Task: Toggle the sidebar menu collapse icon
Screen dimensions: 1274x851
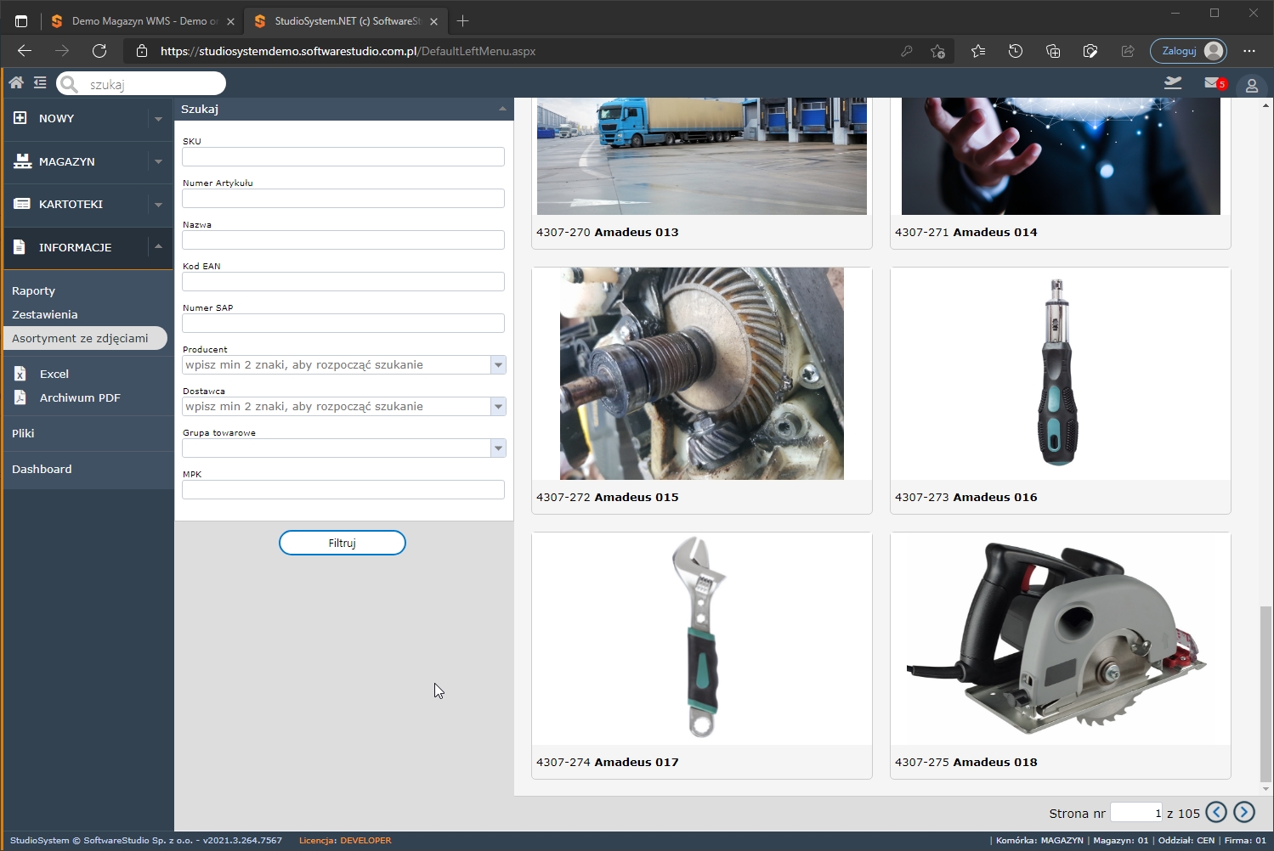Action: click(x=40, y=82)
